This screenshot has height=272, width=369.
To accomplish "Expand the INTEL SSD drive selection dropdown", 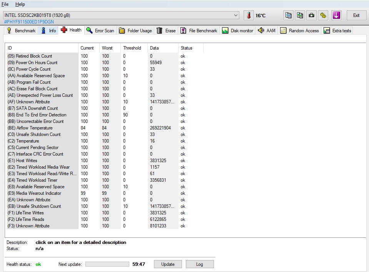I will 236,15.
